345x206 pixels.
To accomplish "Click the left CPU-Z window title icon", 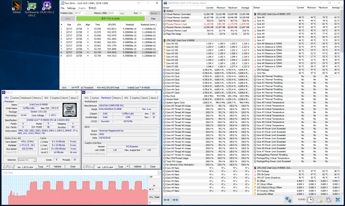I will (3, 92).
